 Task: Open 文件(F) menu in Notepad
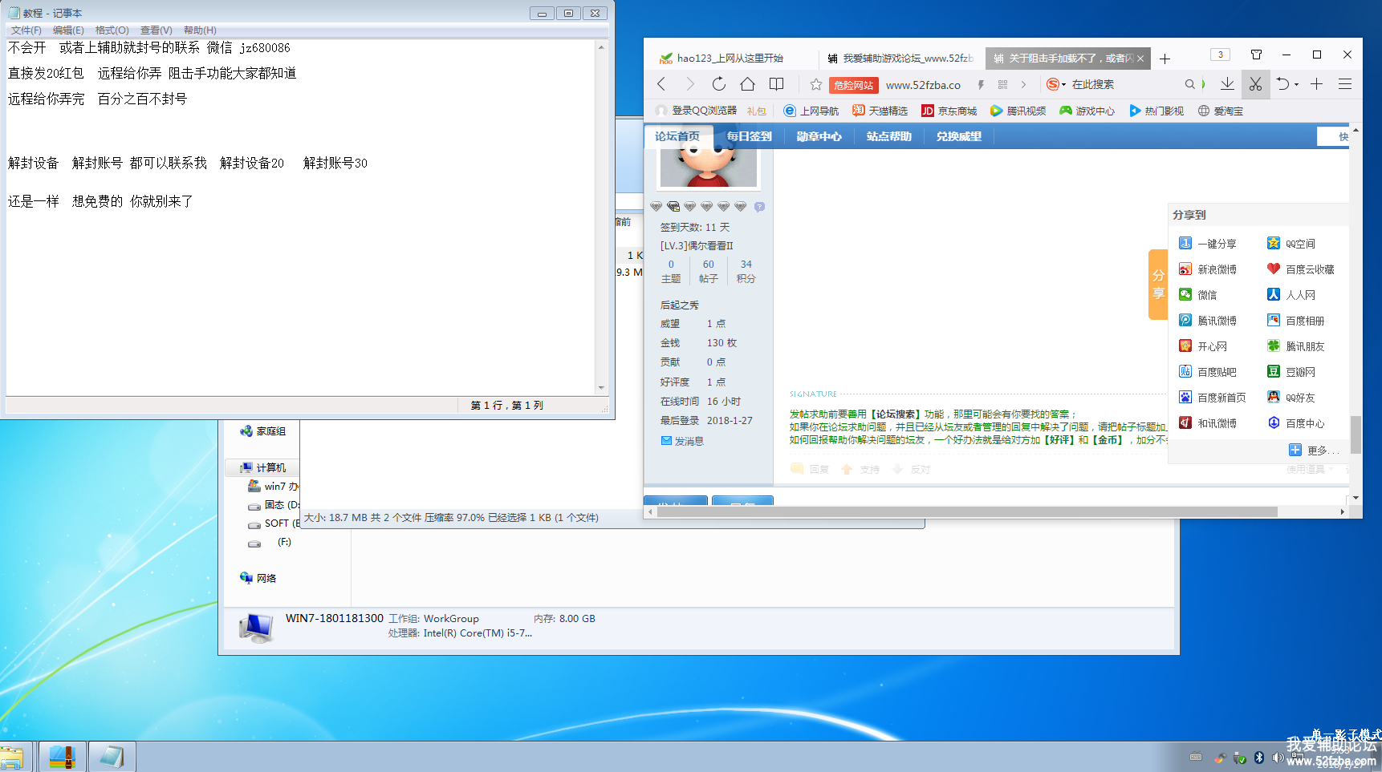[x=26, y=30]
